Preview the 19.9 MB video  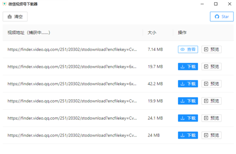212,101
